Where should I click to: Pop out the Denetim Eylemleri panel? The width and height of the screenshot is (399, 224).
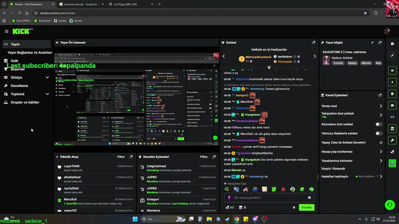(x=214, y=157)
